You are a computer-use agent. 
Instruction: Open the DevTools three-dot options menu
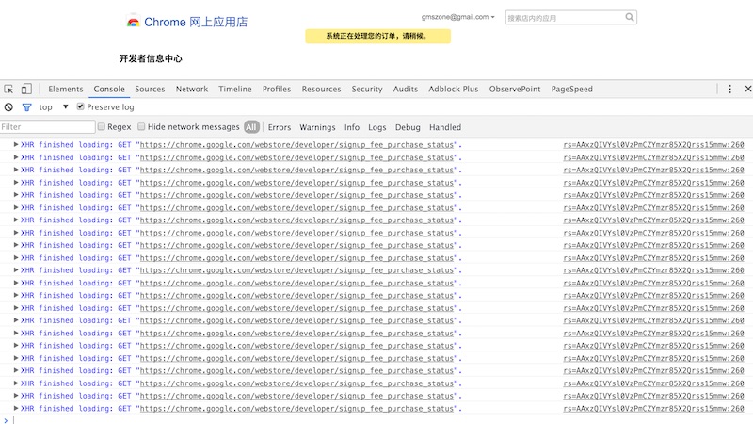(729, 89)
